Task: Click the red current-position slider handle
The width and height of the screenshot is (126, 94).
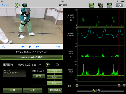Action: (119, 86)
